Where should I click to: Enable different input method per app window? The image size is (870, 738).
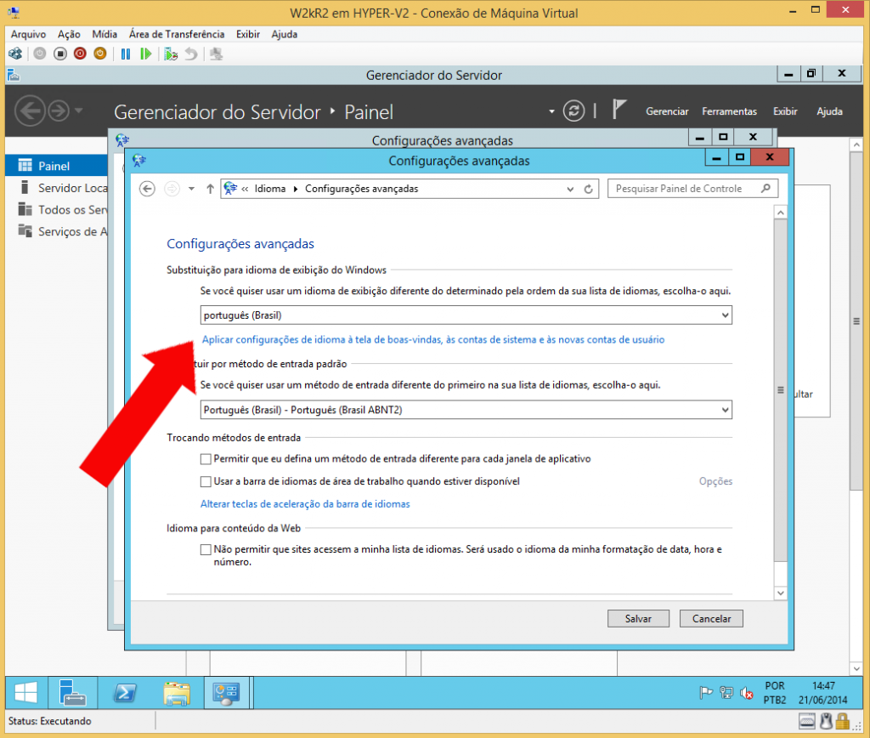point(206,459)
